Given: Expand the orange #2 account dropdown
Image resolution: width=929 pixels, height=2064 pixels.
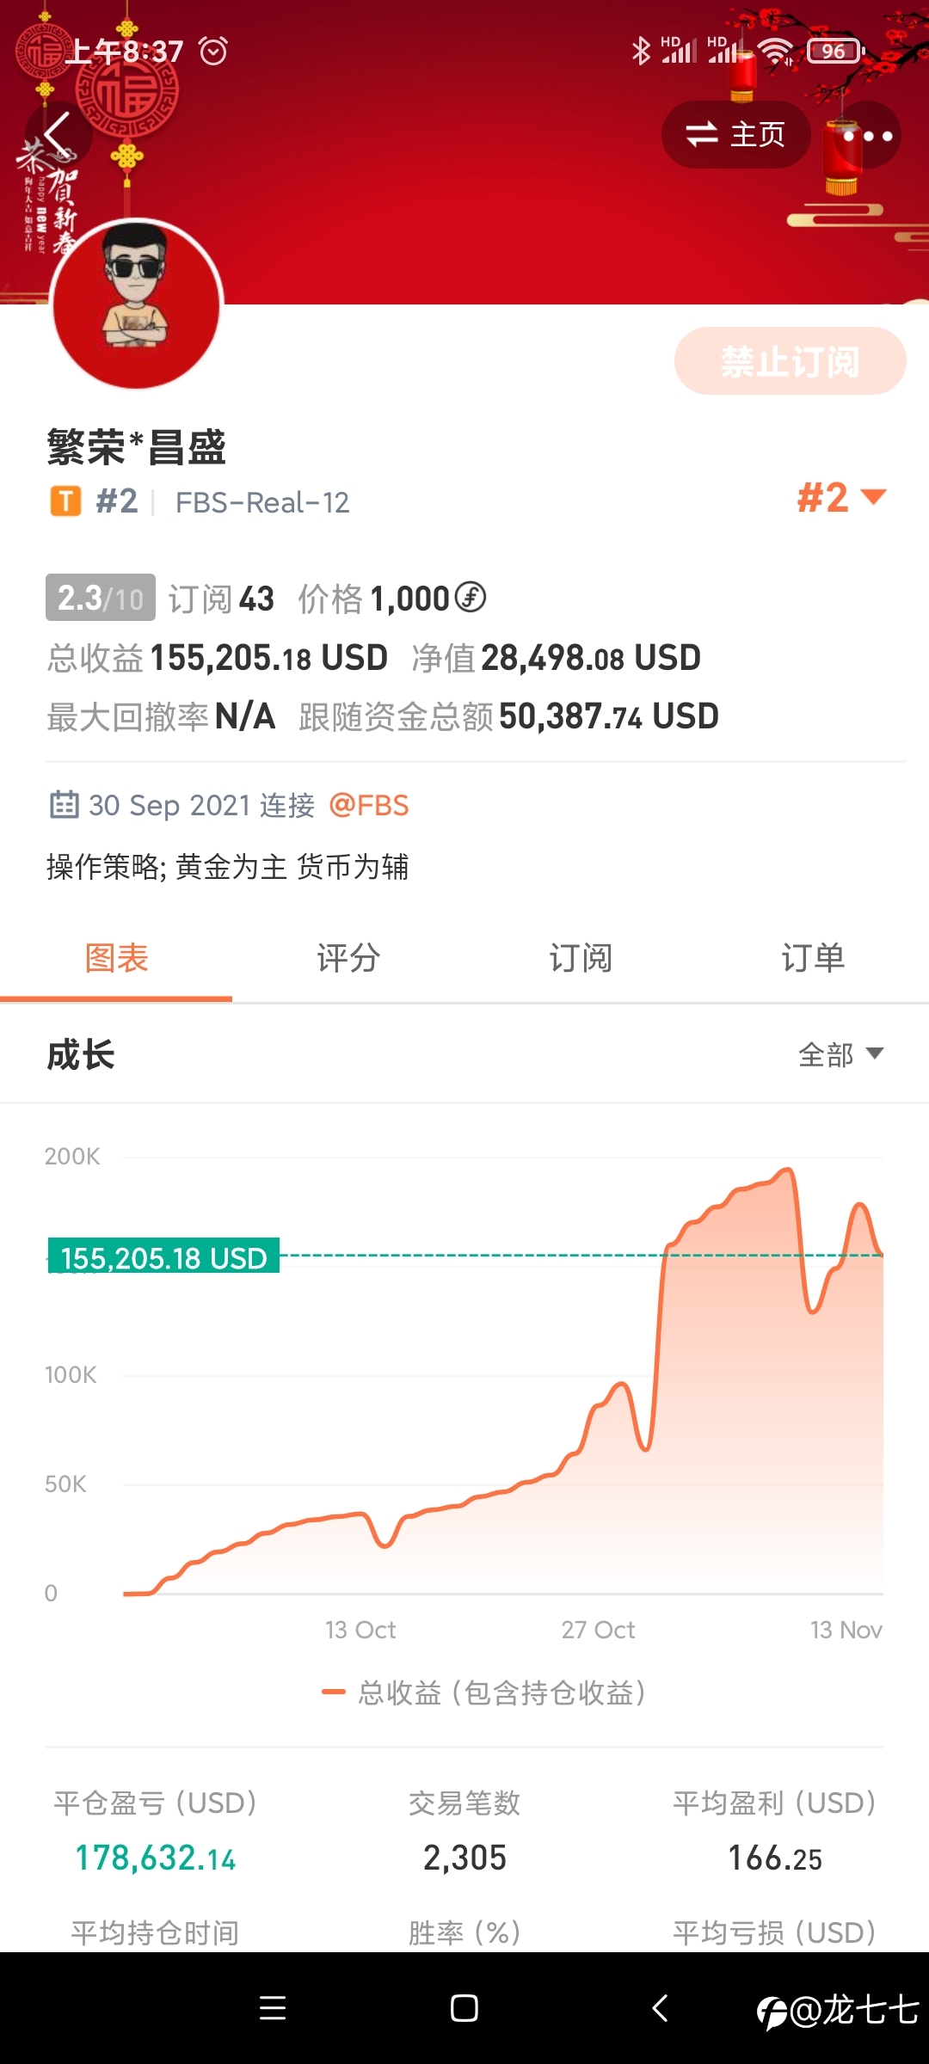Looking at the screenshot, I should 841,498.
